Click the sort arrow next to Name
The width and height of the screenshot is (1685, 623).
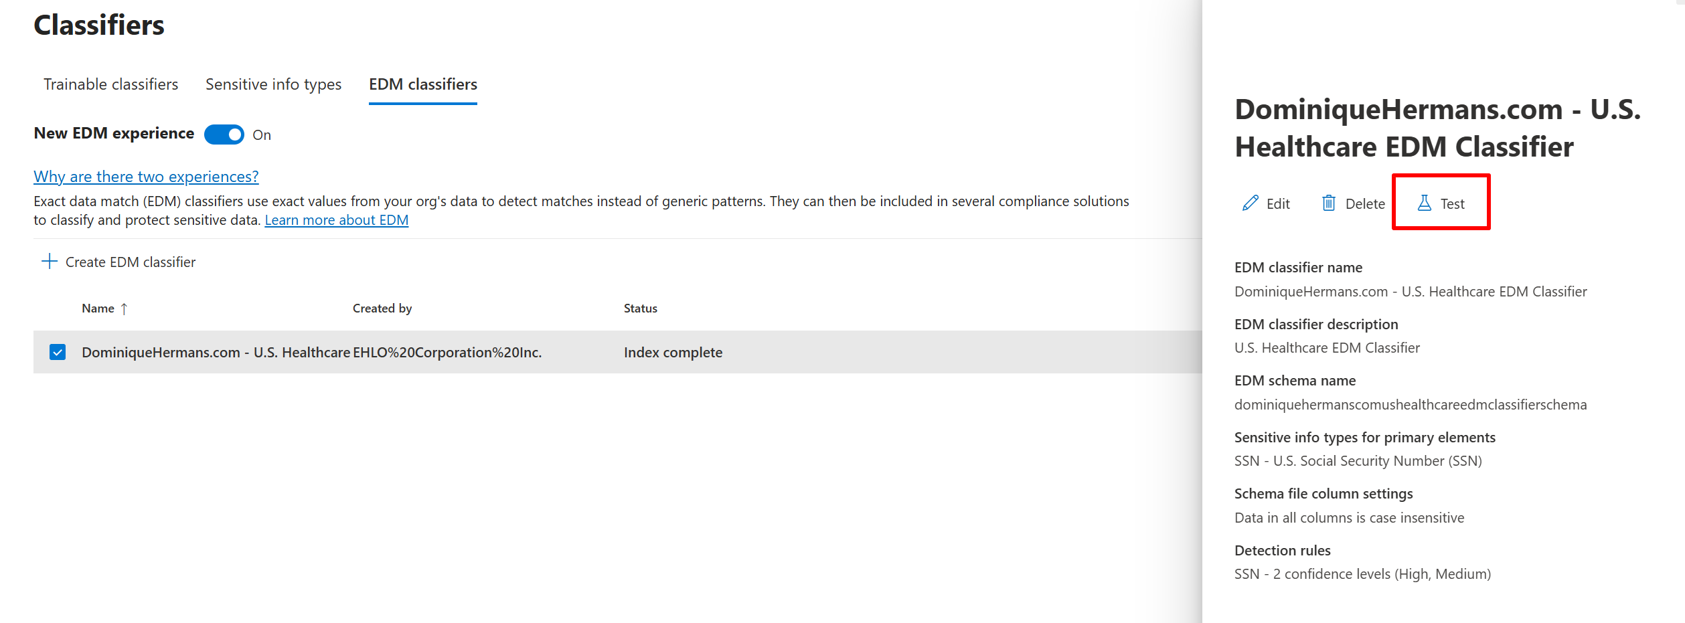tap(125, 308)
